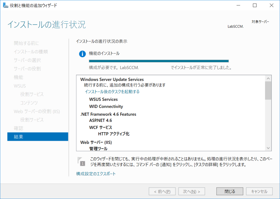Screen dimensions: 280x199
Task: Select コンテンツ step in sidebar
Action: tap(29, 103)
